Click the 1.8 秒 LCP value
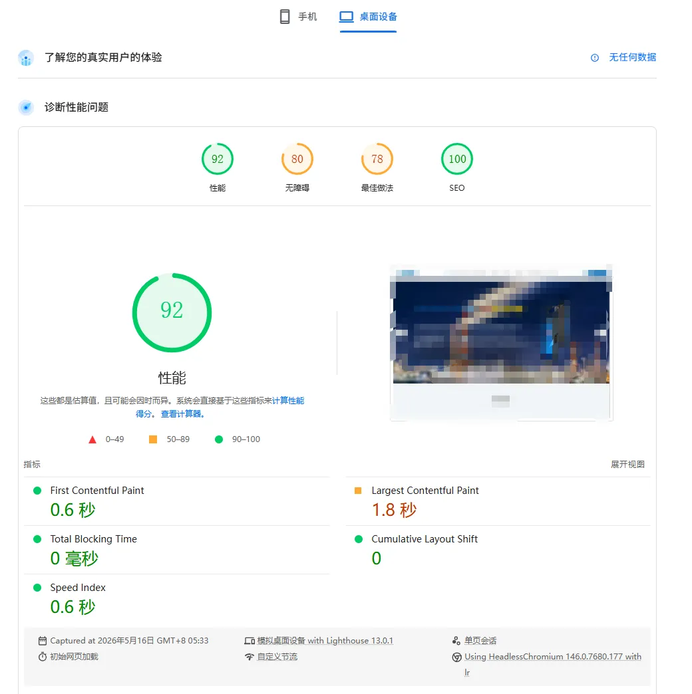 tap(395, 510)
